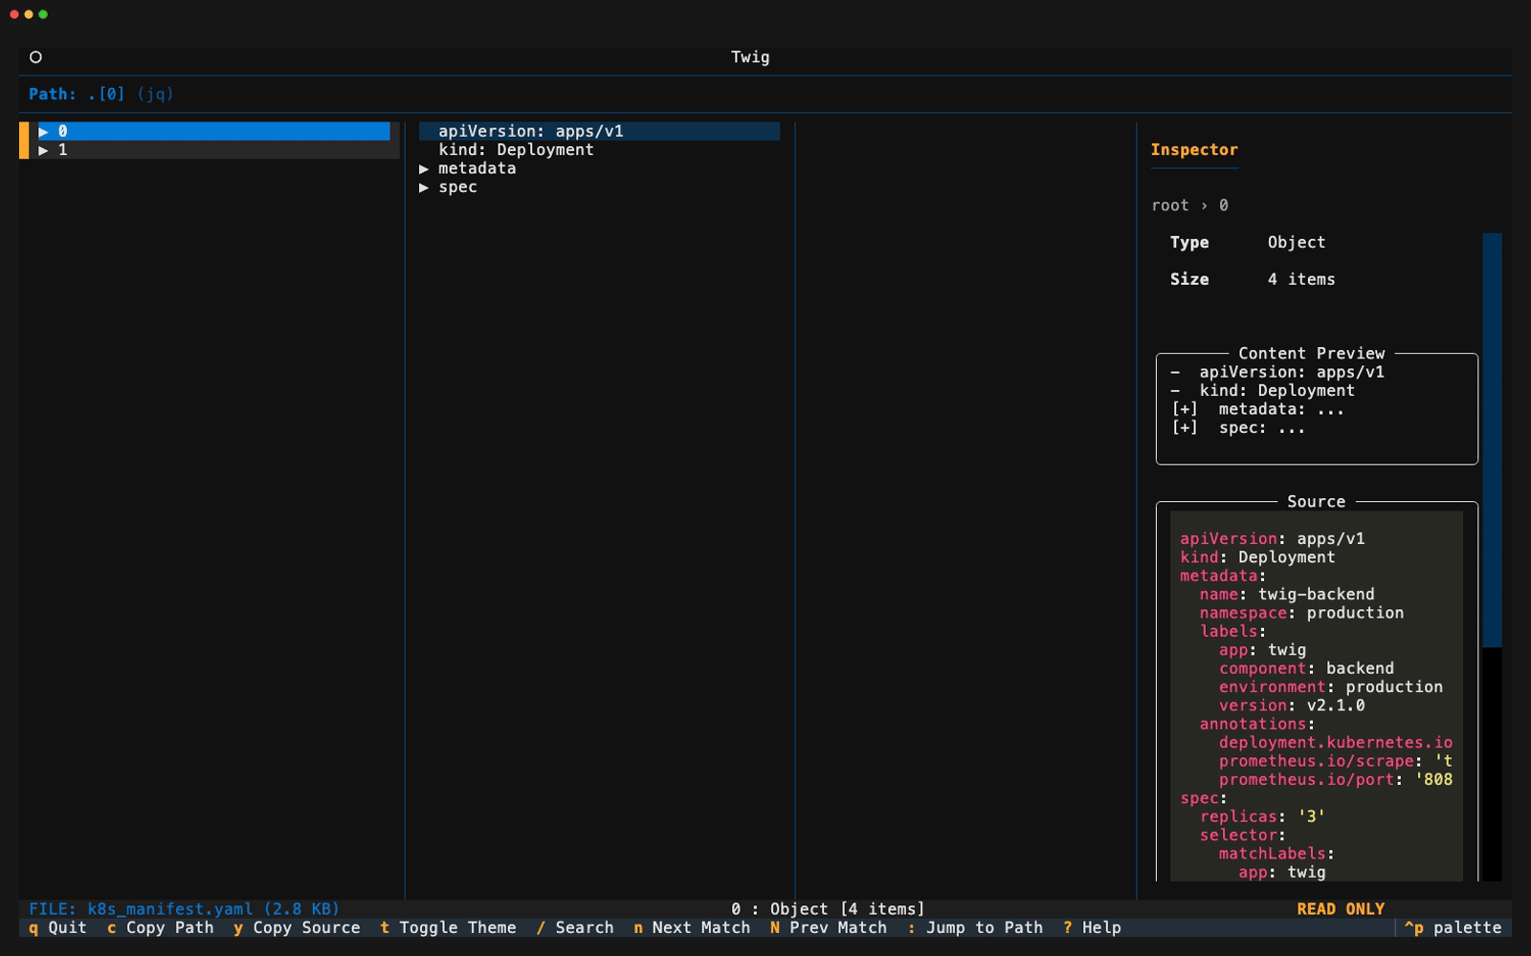Click the Inspector panel scrollbar
1531x956 pixels.
[1489, 430]
